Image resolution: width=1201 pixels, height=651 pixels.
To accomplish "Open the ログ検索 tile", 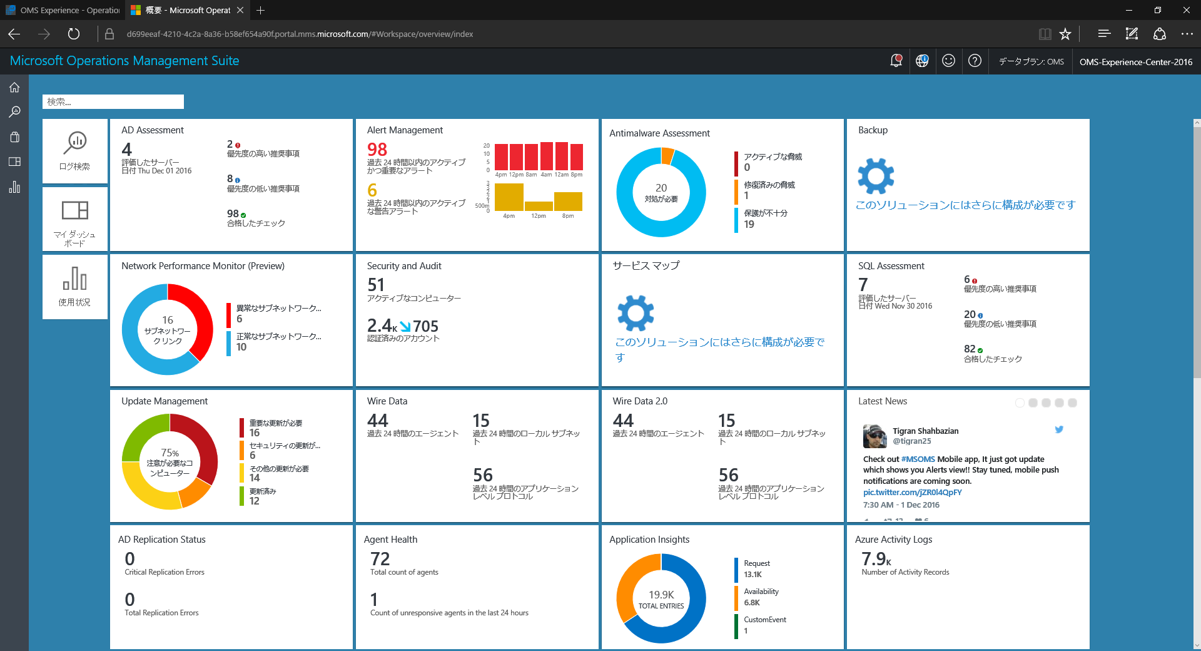I will 75,151.
